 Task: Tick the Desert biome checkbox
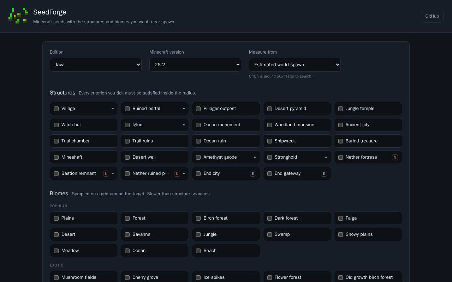(56, 234)
